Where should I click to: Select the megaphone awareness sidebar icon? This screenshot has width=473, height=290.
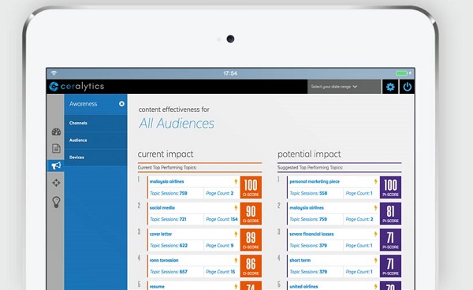pos(56,165)
